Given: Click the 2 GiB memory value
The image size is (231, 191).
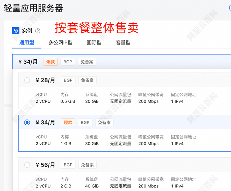Looking at the screenshot, I should click(66, 186).
